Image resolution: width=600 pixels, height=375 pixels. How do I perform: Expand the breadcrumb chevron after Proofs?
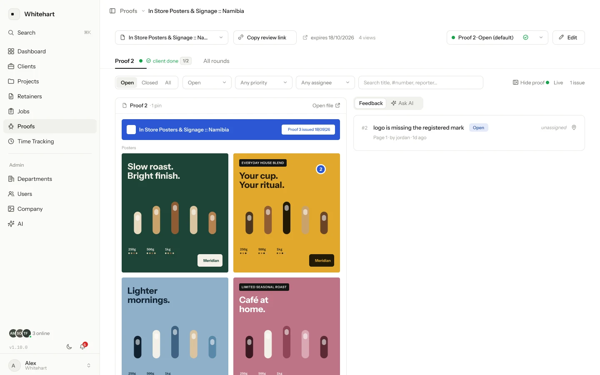point(143,11)
